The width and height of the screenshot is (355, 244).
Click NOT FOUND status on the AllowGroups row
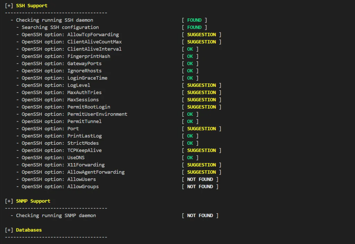[200, 186]
